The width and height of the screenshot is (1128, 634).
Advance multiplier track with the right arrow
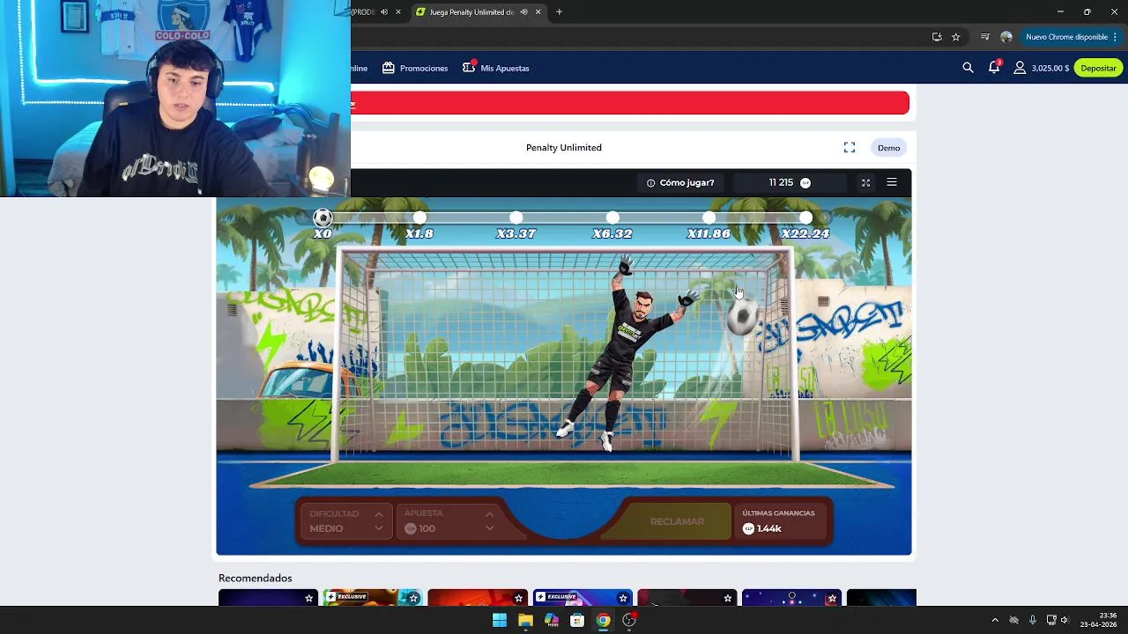[825, 217]
